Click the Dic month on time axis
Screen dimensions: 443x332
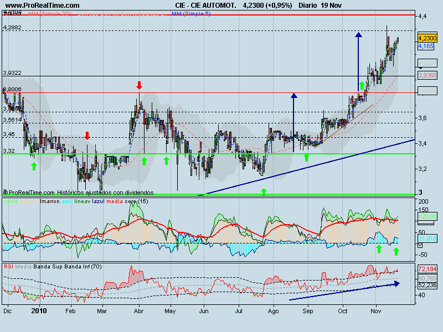[8, 311]
